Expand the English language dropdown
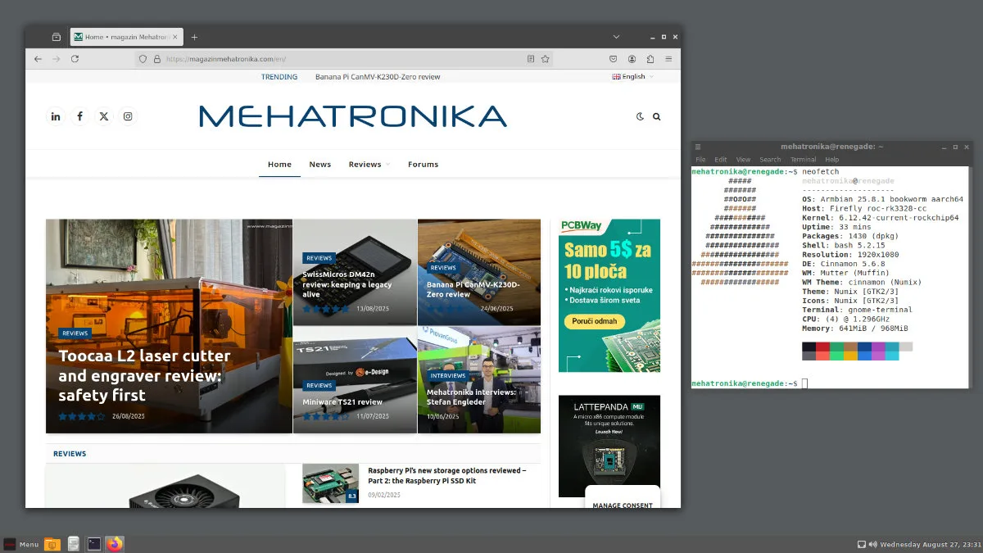The image size is (983, 553). click(633, 77)
